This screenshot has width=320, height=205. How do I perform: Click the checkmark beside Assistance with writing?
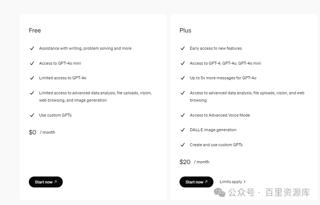click(32, 48)
